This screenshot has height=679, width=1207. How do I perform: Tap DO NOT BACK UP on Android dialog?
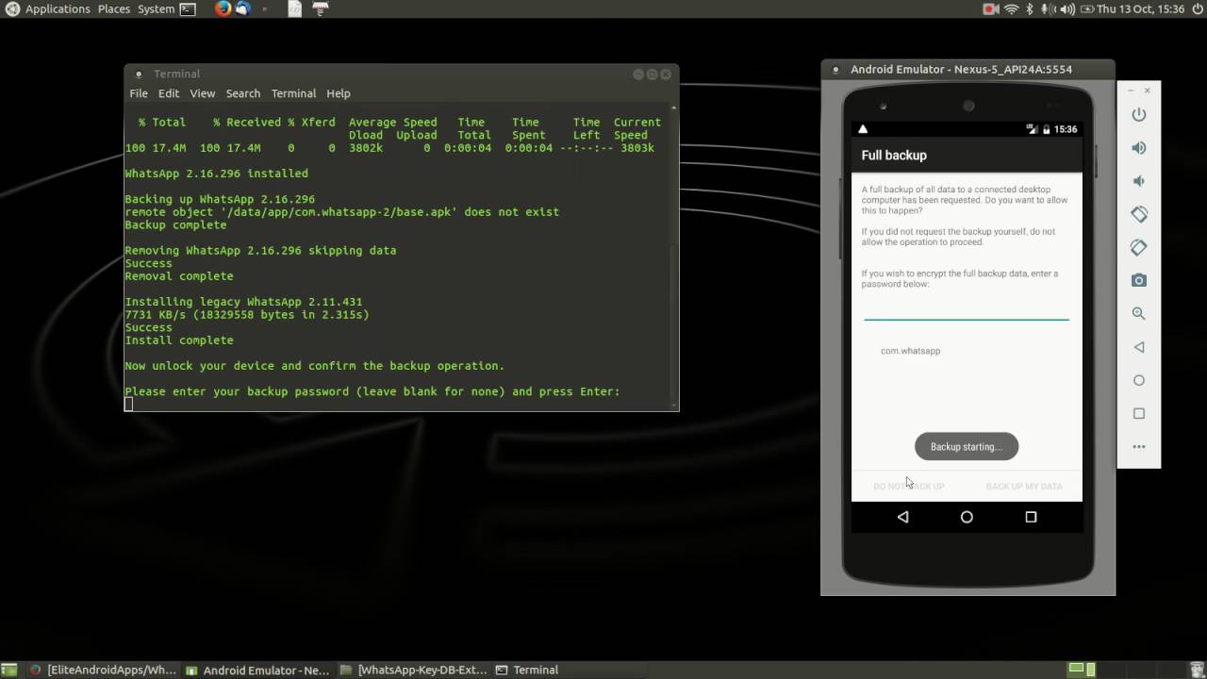(909, 487)
